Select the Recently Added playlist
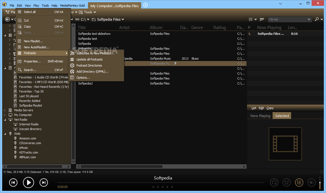This screenshot has height=193, width=326. [x=30, y=101]
